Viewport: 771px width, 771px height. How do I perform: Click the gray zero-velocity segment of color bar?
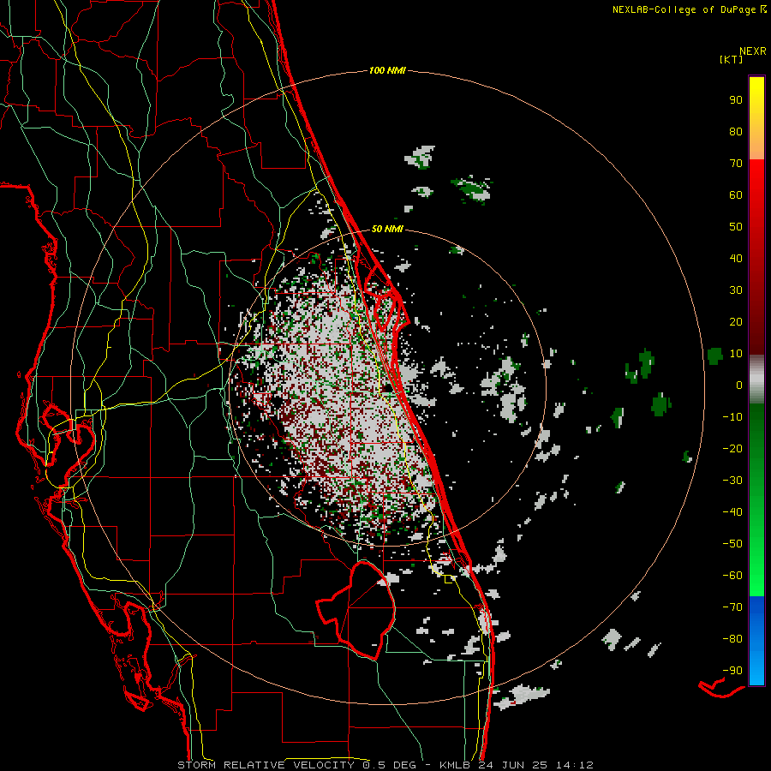click(x=756, y=380)
